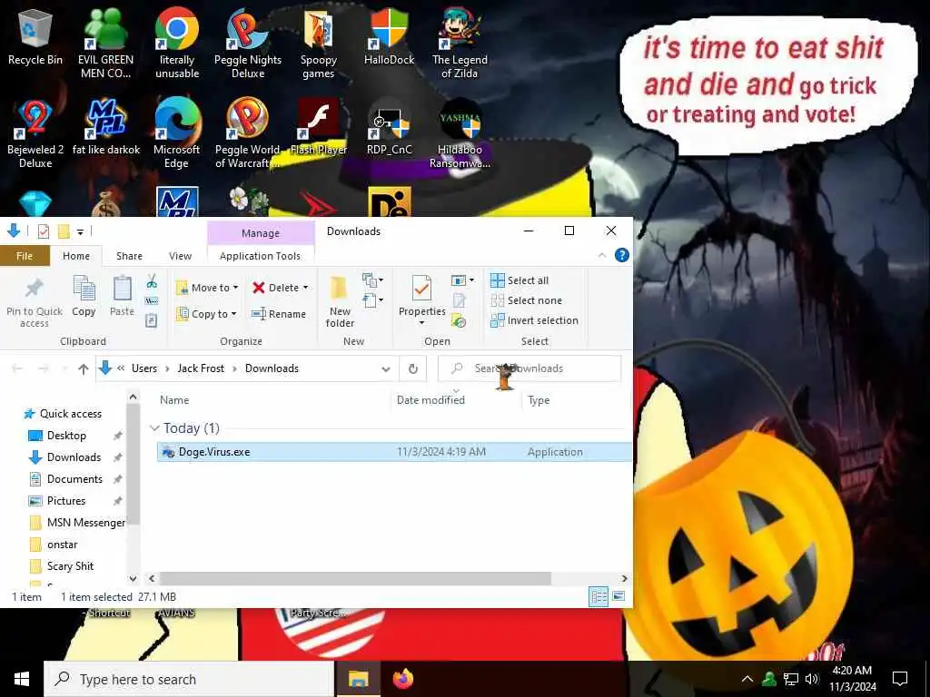Open the New item dropdown icon
Image resolution: width=930 pixels, height=697 pixels.
372,280
